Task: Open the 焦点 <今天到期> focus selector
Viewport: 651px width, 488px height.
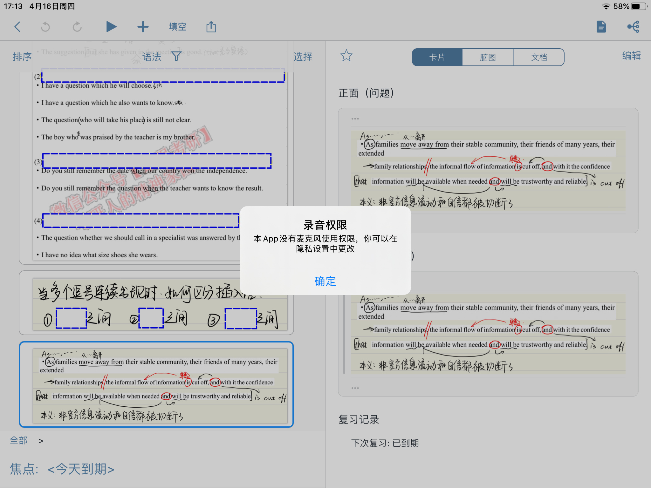Action: (x=62, y=469)
